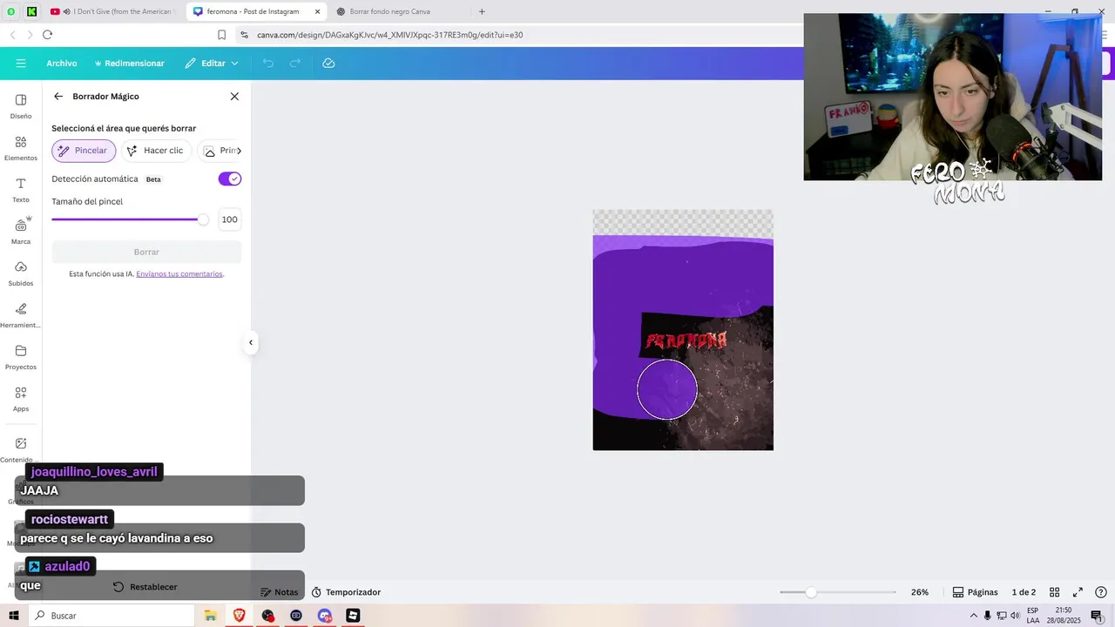Open the Windows Start menu

coord(14,616)
